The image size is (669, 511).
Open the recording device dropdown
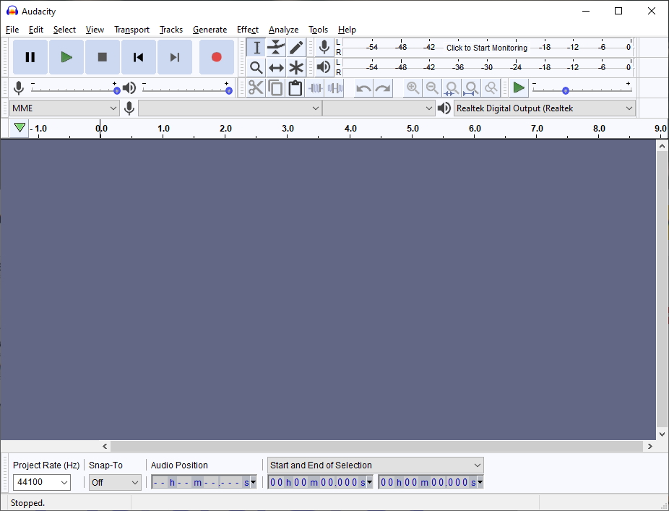[x=230, y=108]
